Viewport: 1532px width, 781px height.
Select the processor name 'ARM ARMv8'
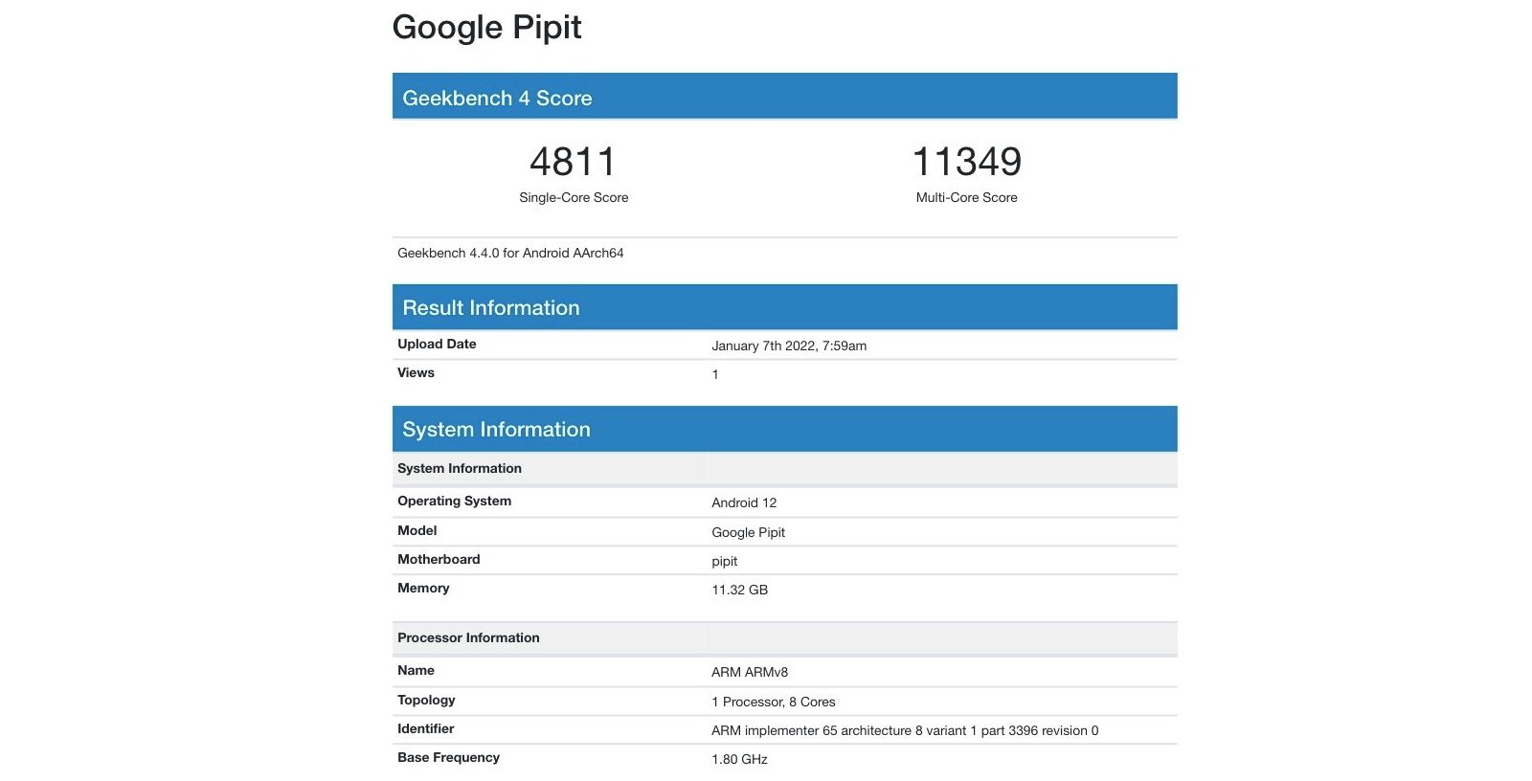750,672
